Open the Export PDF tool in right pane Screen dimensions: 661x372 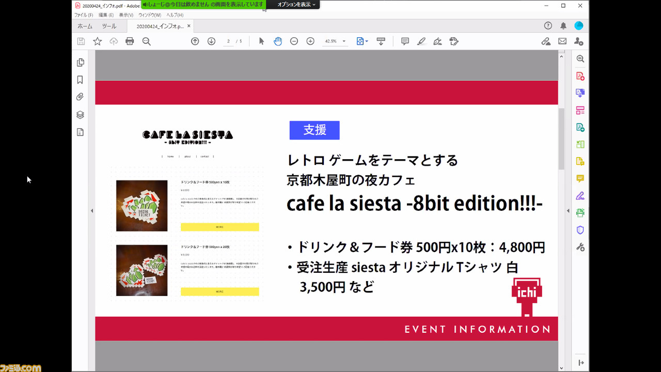pos(580,127)
